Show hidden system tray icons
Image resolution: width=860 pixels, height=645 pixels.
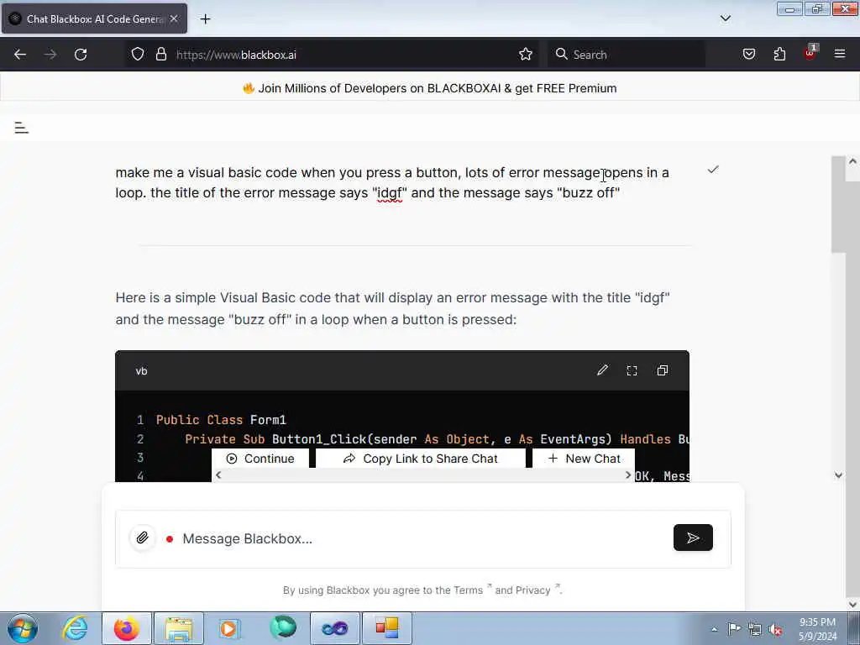click(714, 629)
